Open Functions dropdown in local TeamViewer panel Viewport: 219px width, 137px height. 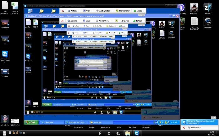(195, 127)
